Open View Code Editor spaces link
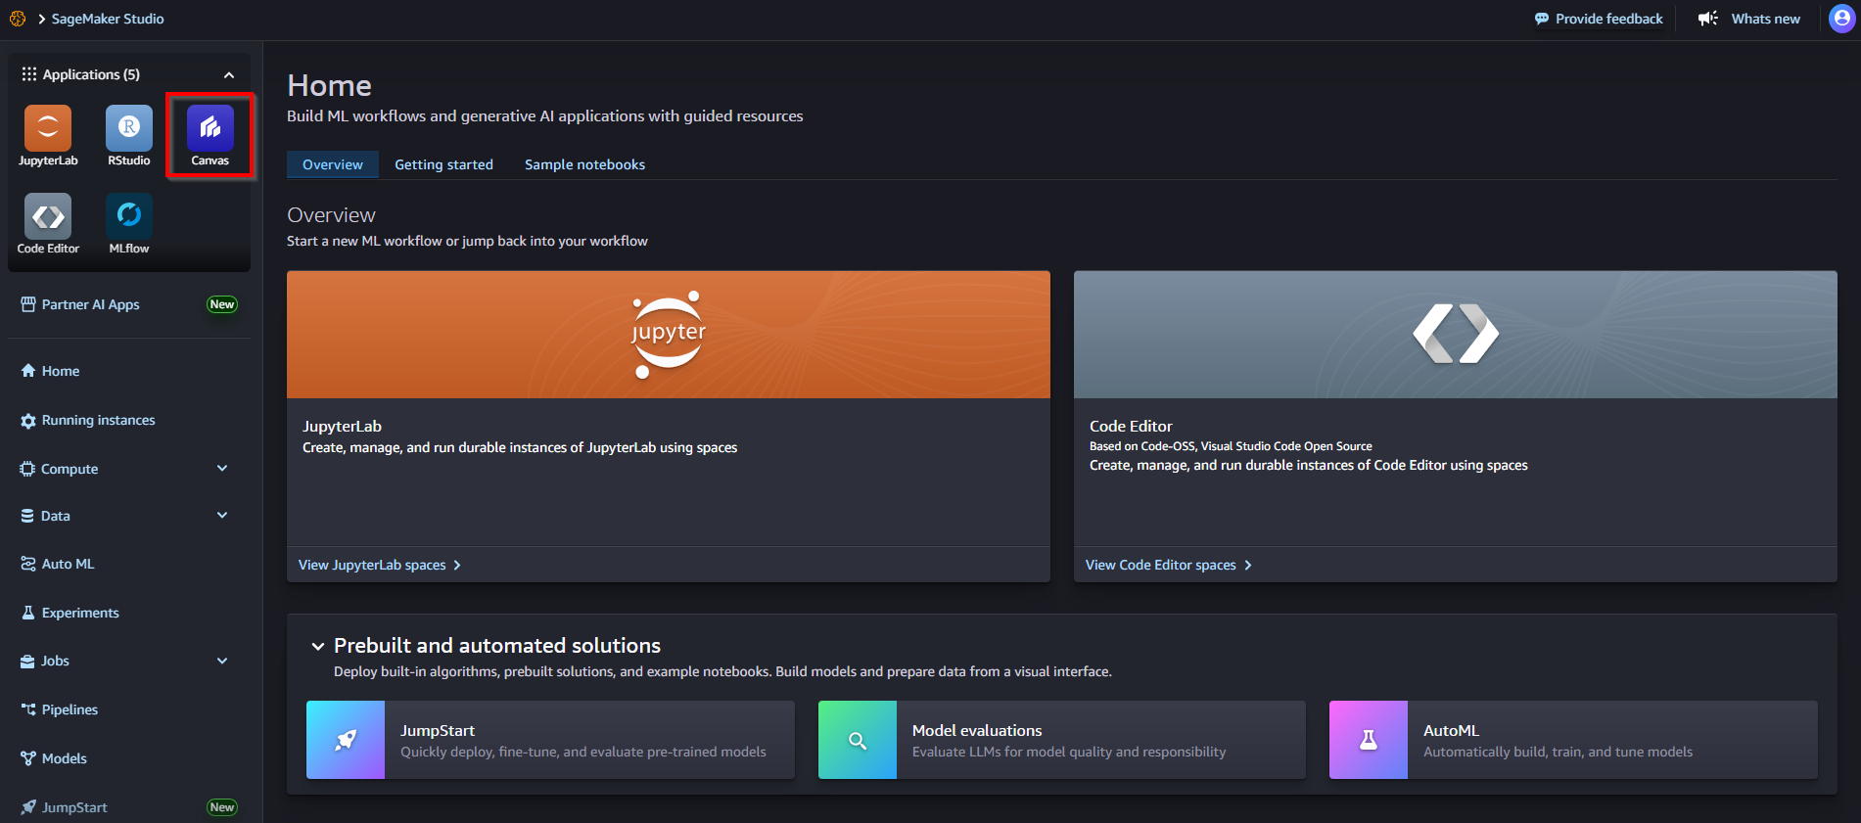Screen dimensions: 1861x823 click(1168, 565)
